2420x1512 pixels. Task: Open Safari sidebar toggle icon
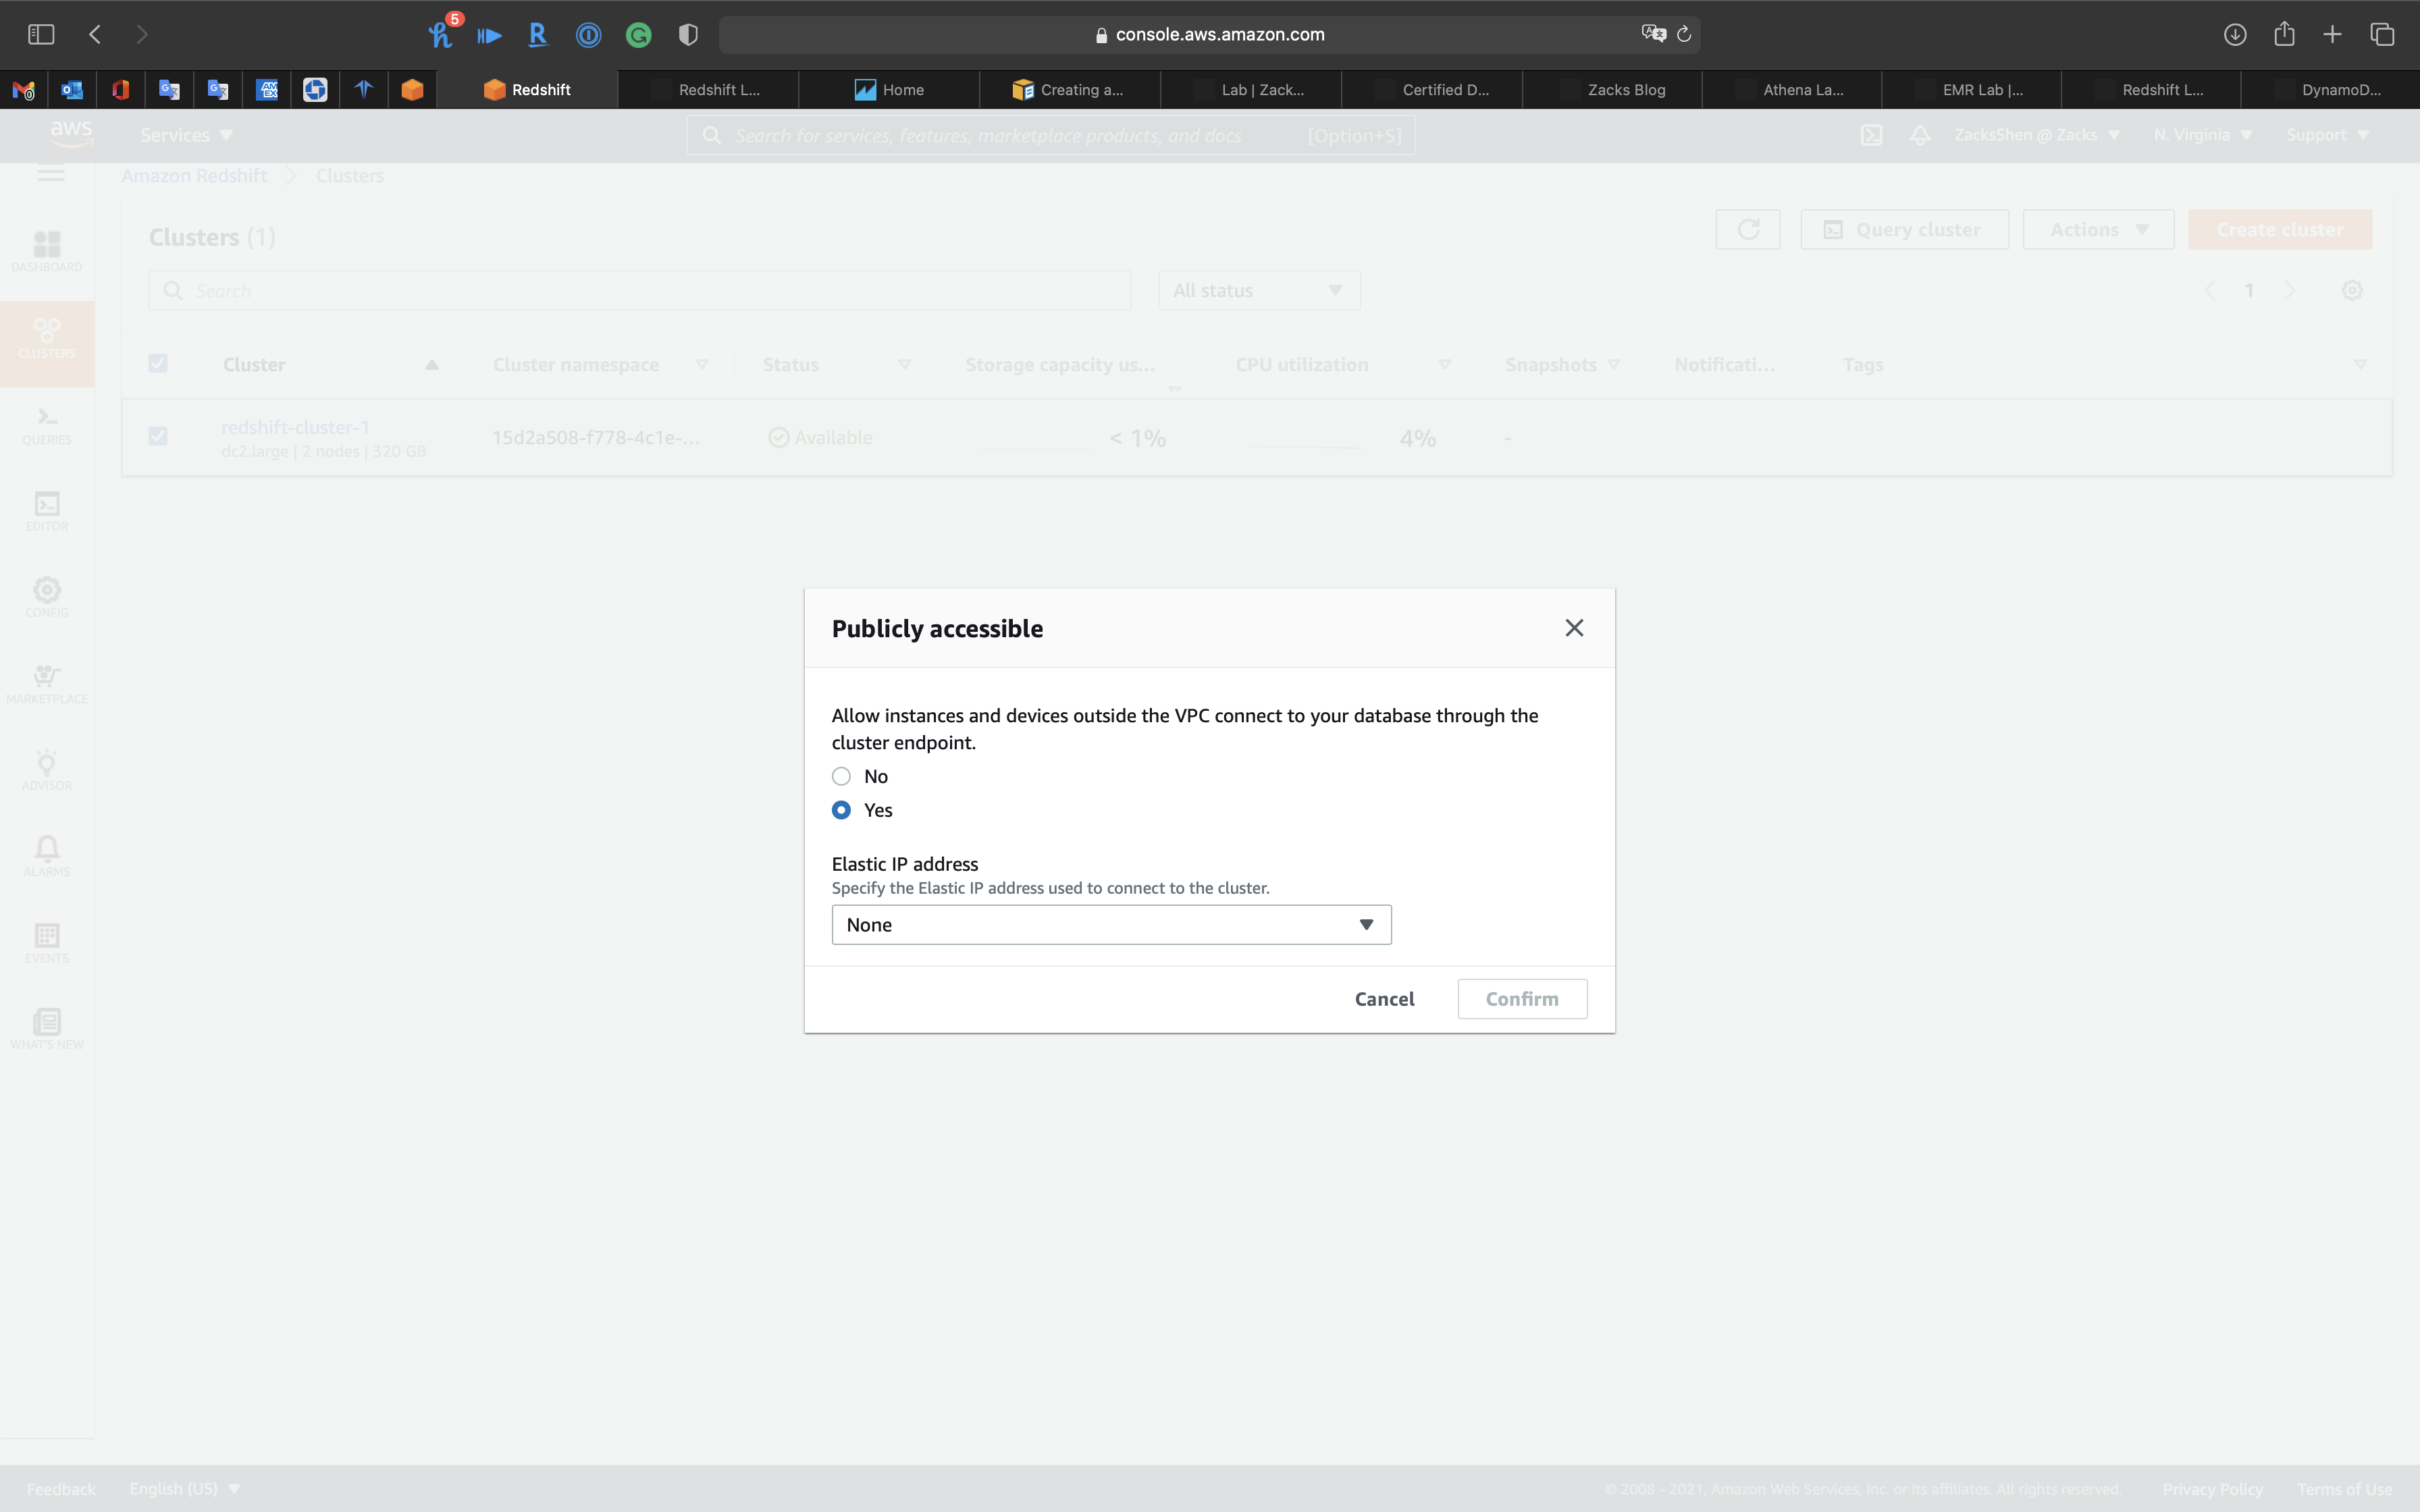[41, 34]
